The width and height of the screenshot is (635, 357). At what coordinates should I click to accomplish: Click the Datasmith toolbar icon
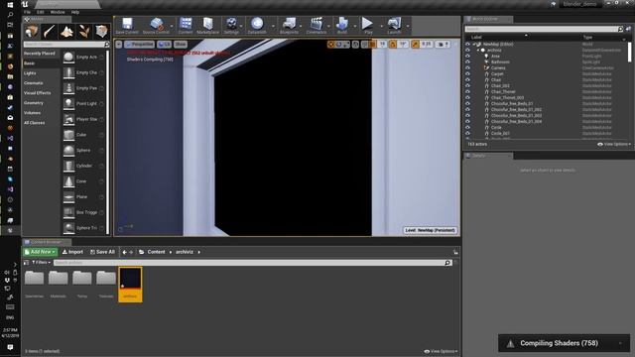coord(257,24)
